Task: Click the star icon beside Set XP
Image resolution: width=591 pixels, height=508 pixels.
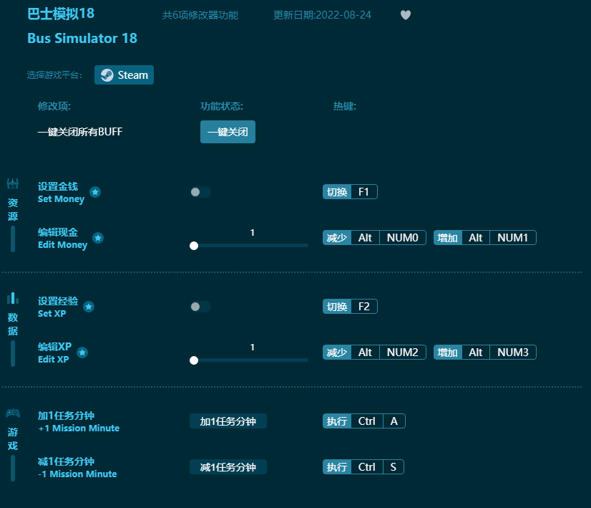Action: pyautogui.click(x=89, y=307)
